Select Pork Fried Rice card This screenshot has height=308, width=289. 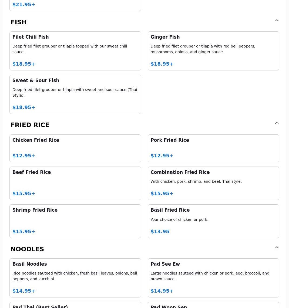[x=213, y=148]
